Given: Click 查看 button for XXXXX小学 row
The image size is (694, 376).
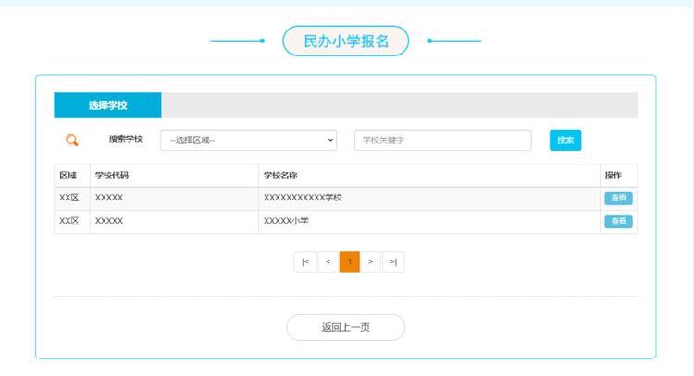Looking at the screenshot, I should coord(618,222).
